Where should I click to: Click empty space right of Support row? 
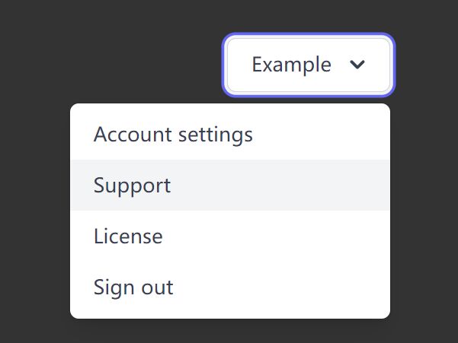pyautogui.click(x=280, y=185)
